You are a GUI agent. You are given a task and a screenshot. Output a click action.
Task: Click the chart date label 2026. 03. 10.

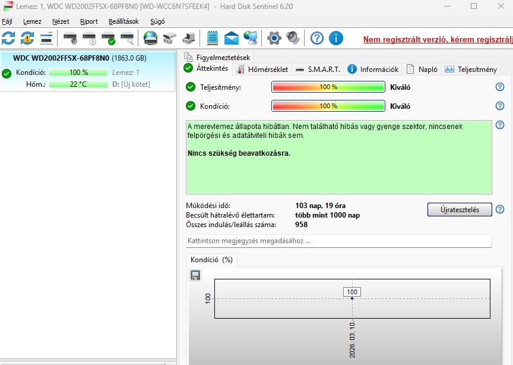click(x=352, y=340)
